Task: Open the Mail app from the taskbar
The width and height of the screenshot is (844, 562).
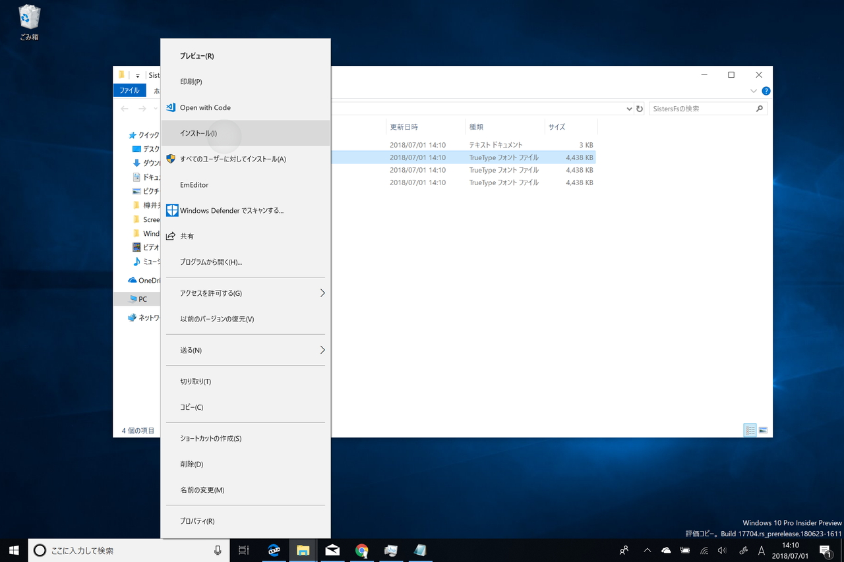Action: tap(332, 550)
